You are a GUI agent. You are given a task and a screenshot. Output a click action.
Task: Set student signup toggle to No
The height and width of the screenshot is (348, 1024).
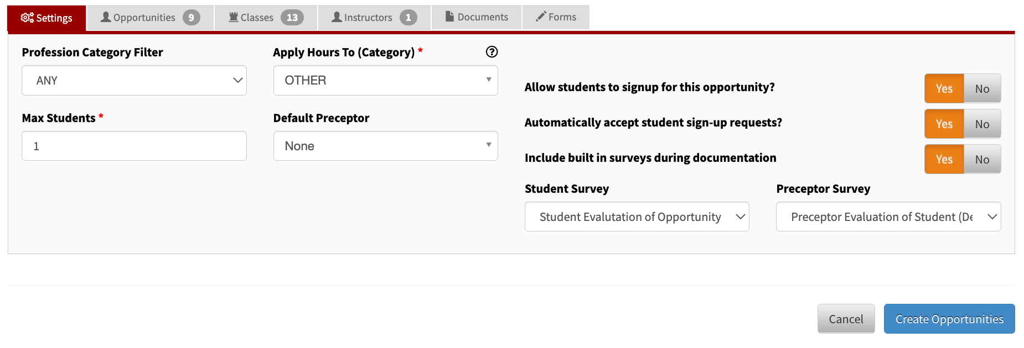tap(982, 88)
